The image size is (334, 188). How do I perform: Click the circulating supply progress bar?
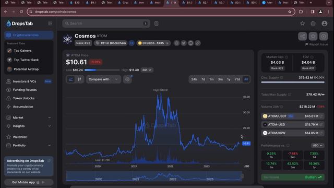pyautogui.click(x=293, y=82)
